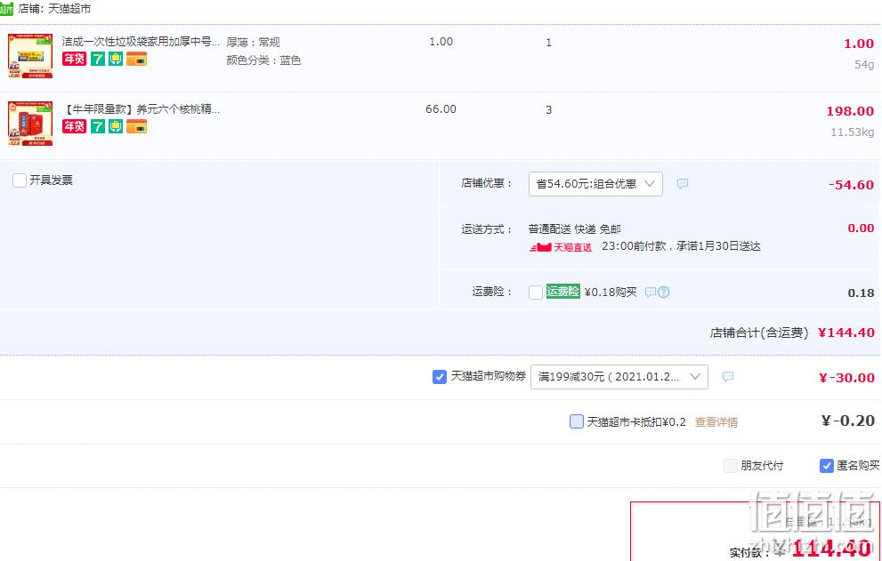Click the 0.00 shipping fee amount

click(861, 228)
